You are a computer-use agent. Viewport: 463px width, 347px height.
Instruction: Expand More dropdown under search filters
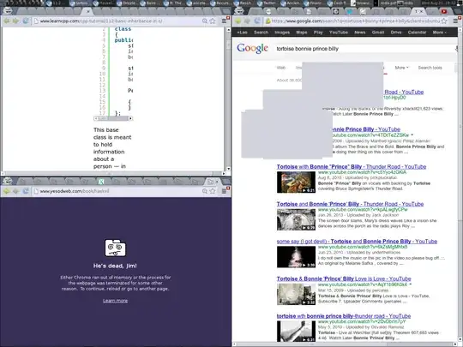401,68
